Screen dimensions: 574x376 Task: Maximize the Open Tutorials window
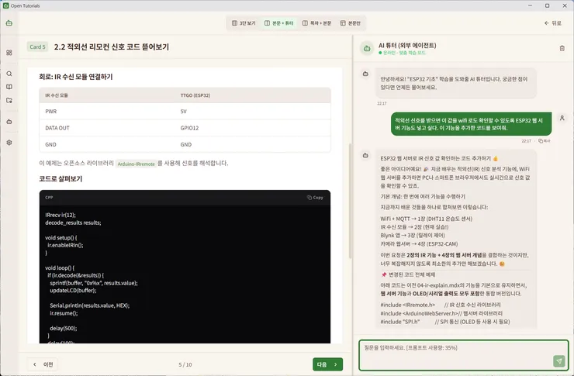point(548,5)
